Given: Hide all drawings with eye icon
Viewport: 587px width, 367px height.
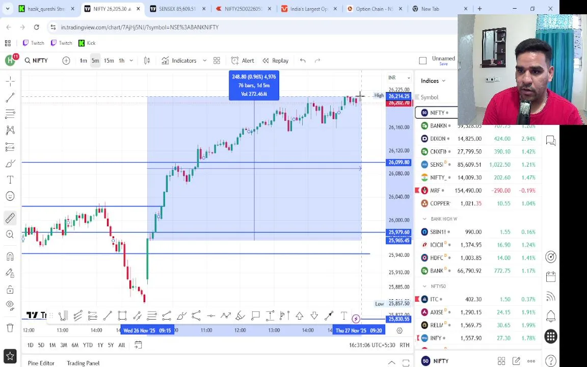Looking at the screenshot, I should point(10,305).
